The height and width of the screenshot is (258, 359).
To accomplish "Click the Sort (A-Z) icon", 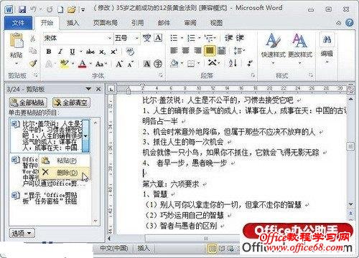I will [233, 63].
